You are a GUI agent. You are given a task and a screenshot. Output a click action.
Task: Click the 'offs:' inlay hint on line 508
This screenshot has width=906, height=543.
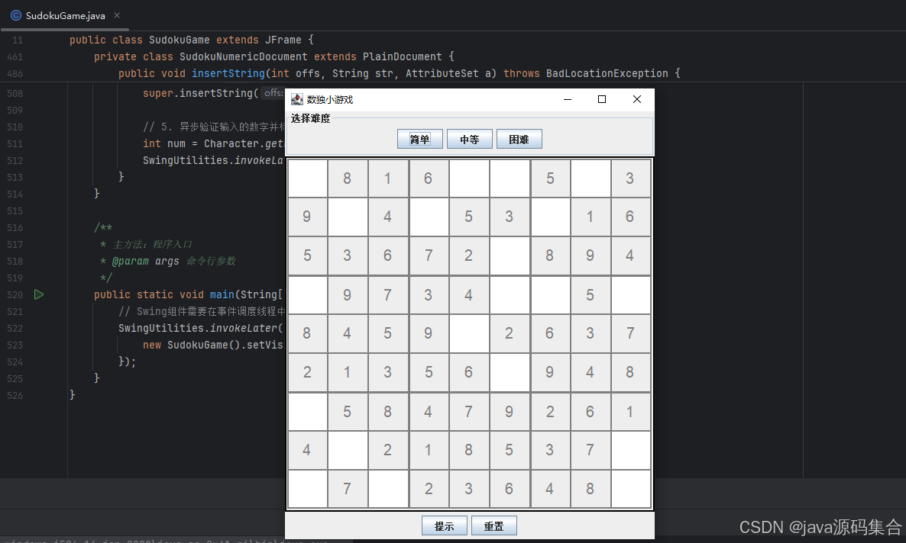(x=273, y=93)
